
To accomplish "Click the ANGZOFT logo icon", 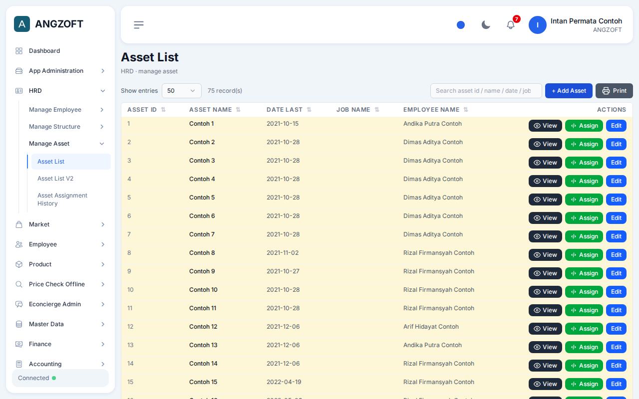I will 22,24.
